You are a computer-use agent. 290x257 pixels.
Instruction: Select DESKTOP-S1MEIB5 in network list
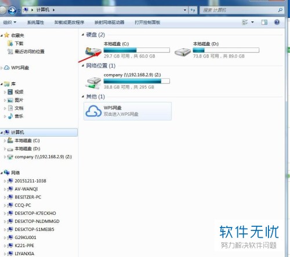(x=34, y=229)
